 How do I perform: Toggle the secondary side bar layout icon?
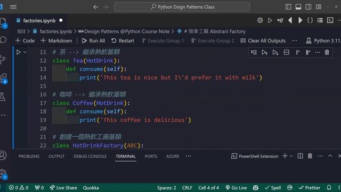pyautogui.click(x=308, y=7)
